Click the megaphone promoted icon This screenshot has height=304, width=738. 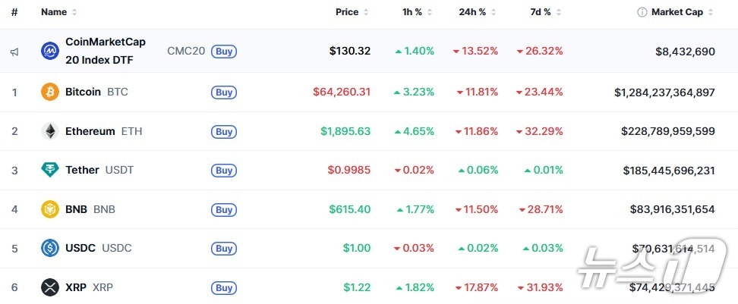(14, 52)
